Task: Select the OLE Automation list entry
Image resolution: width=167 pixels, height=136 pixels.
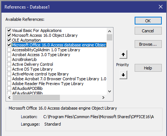Action: coord(26,40)
